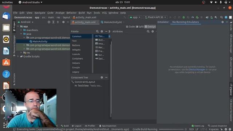Select the activity_main.xml editor tab
Image resolution: width=233 pixels, height=131 pixels.
[85, 22]
